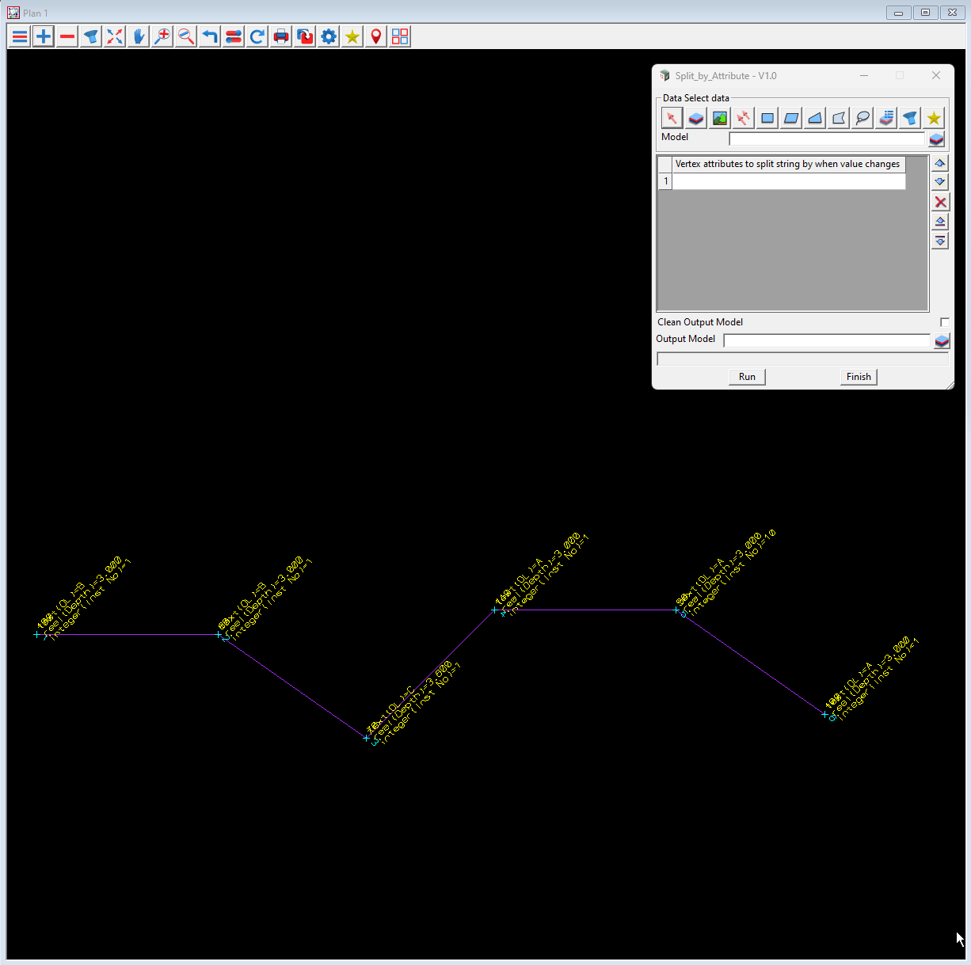The width and height of the screenshot is (971, 965).
Task: Click the Run button
Action: (747, 377)
